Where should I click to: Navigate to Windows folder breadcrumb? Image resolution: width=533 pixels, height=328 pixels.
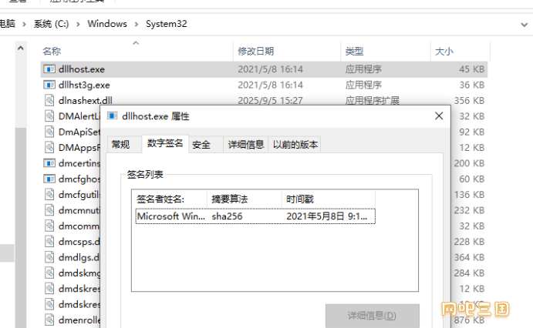pyautogui.click(x=107, y=24)
